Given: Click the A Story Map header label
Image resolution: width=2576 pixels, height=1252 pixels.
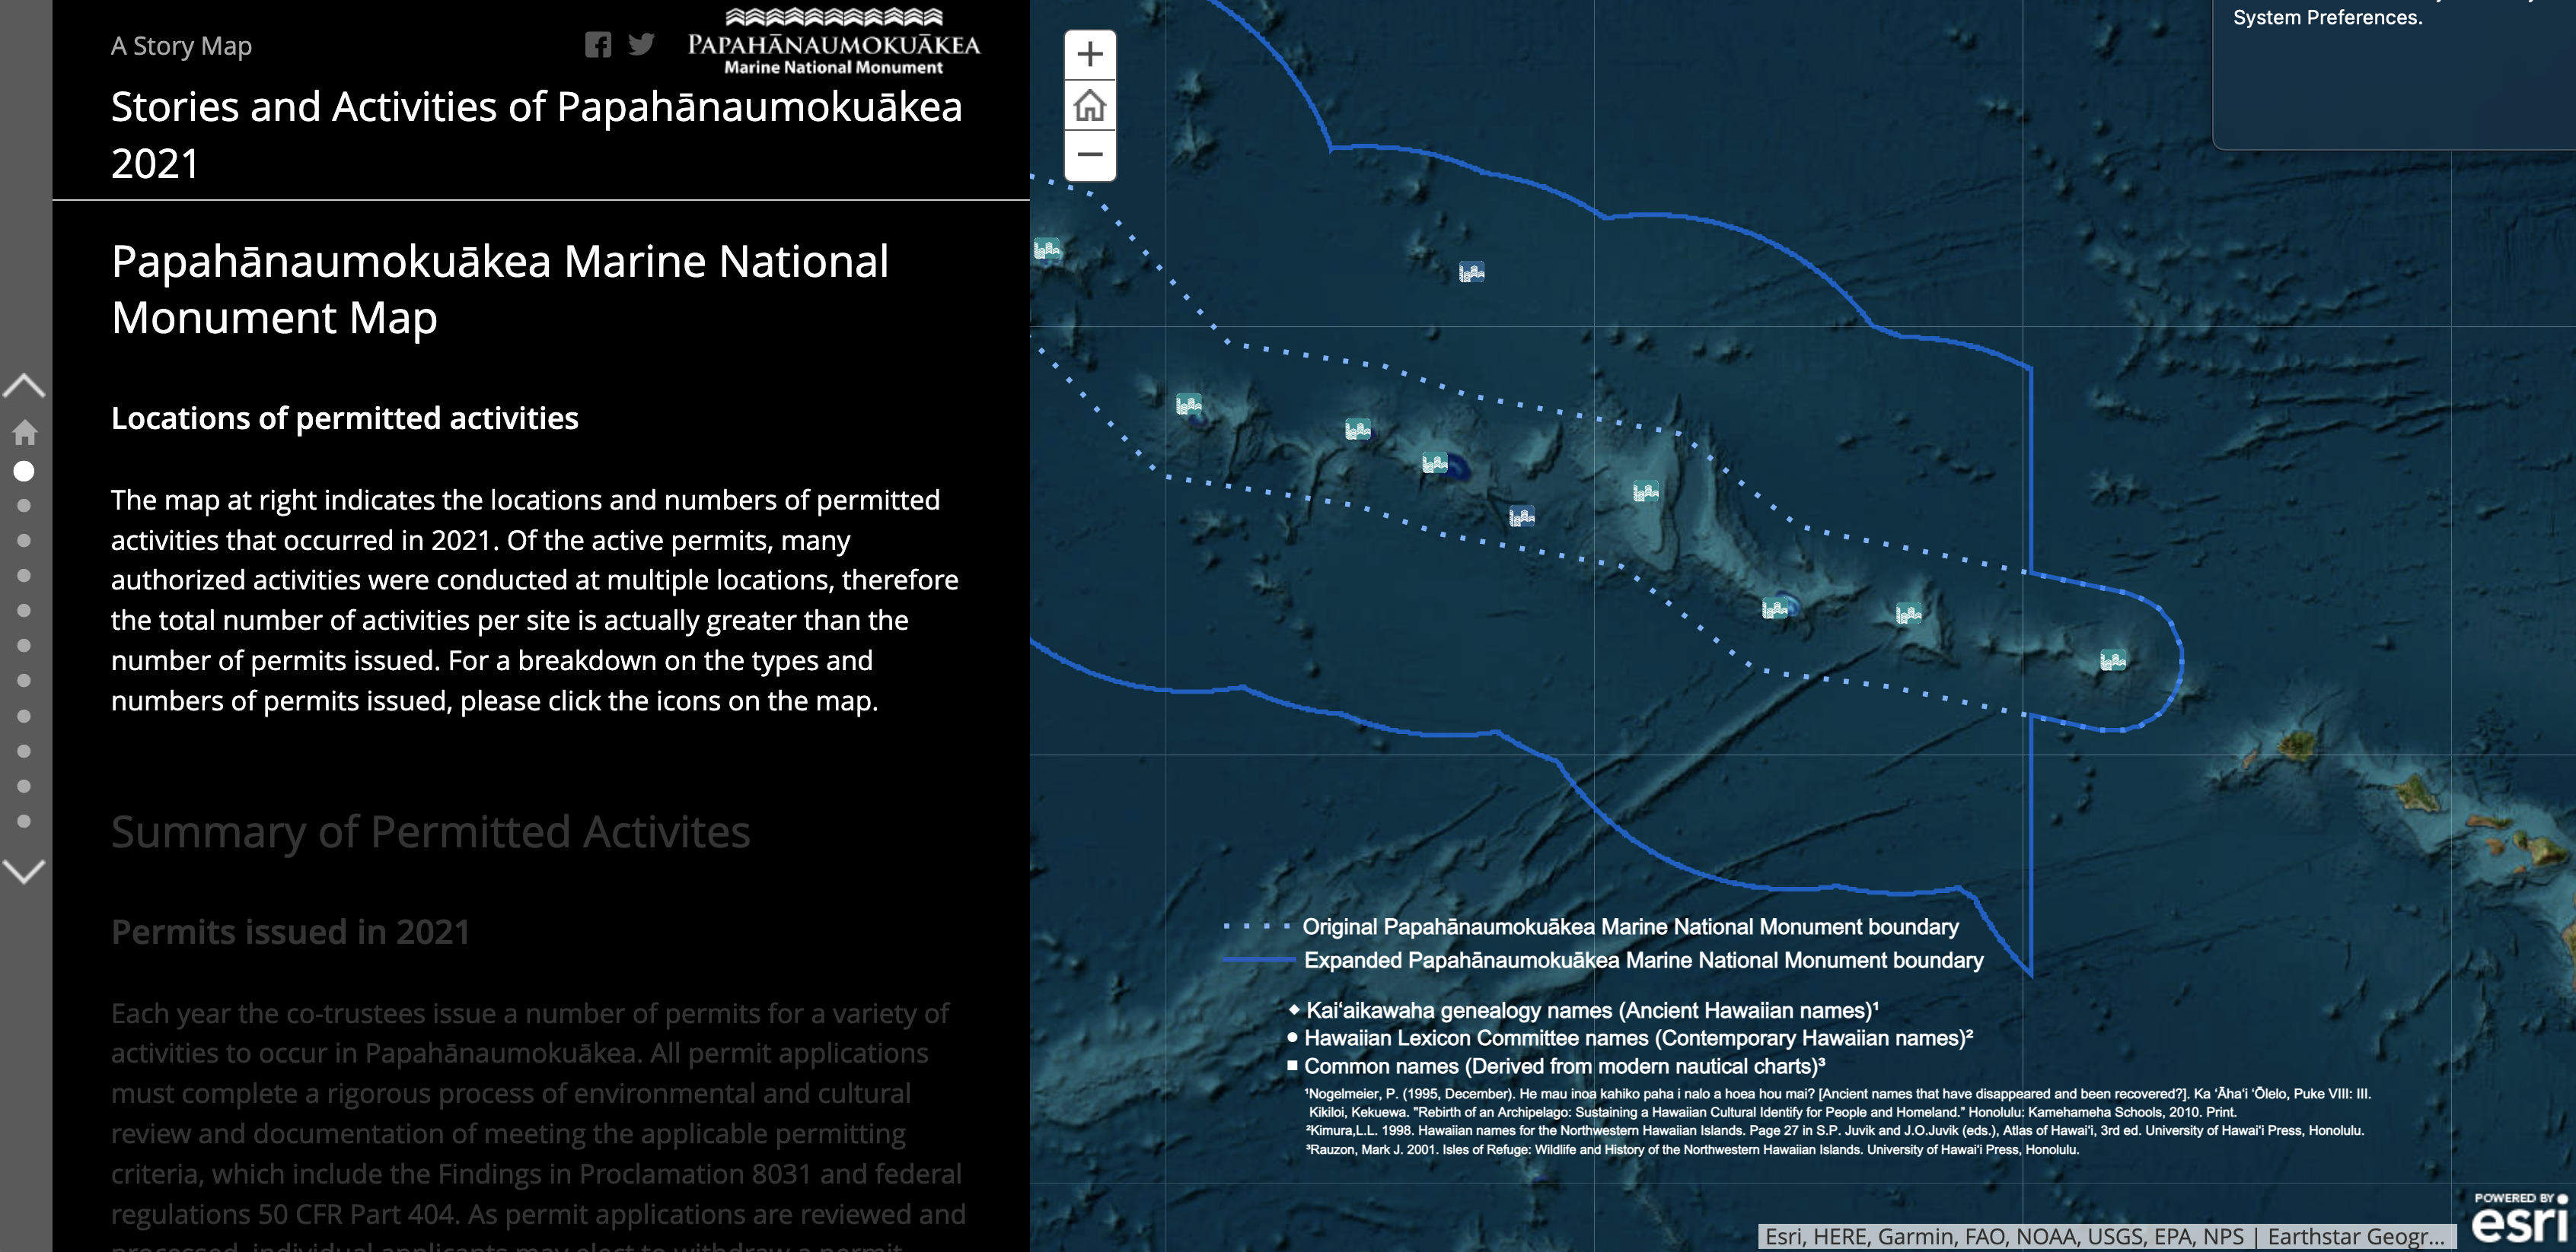Looking at the screenshot, I should point(181,44).
